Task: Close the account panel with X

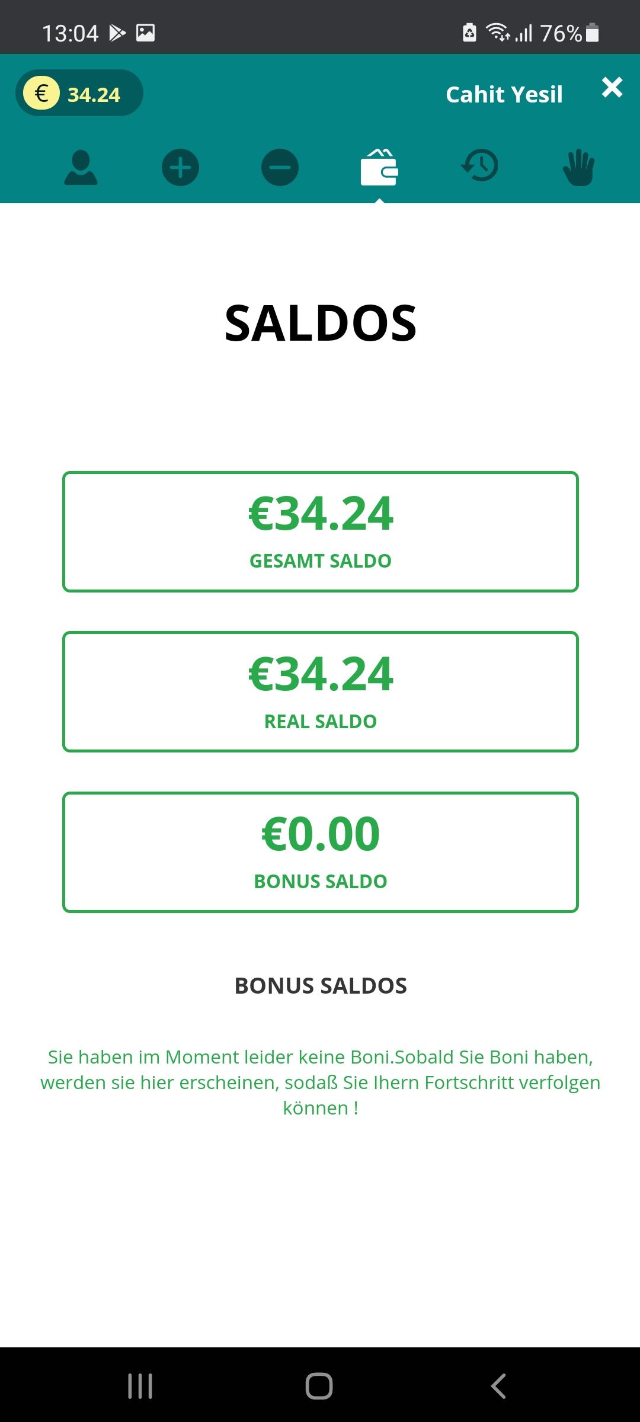Action: coord(612,88)
